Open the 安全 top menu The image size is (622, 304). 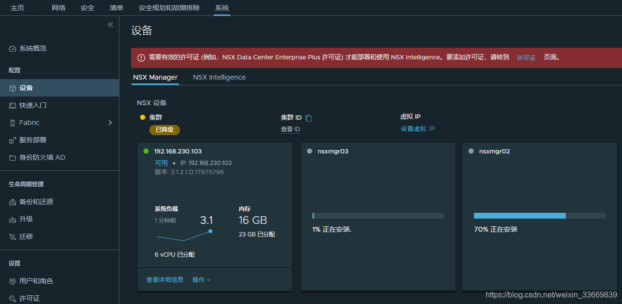tap(88, 8)
